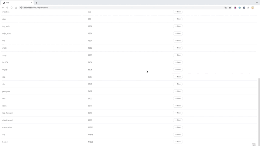This screenshot has height=146, width=260.
Task: Click New for ssdp
Action: 178,55
